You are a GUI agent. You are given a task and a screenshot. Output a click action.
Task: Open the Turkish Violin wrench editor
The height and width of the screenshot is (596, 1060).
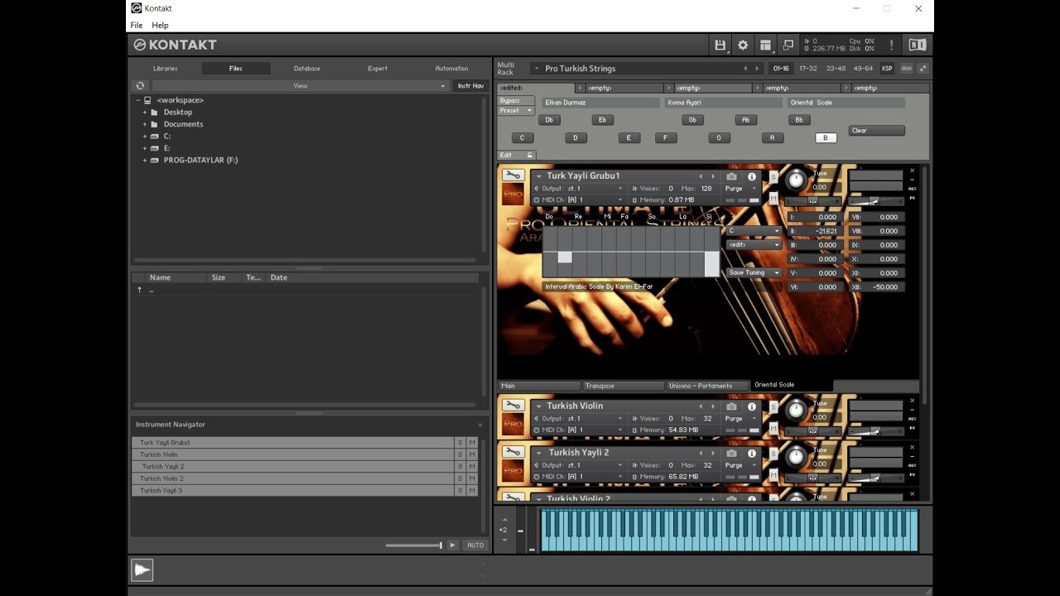pyautogui.click(x=513, y=406)
